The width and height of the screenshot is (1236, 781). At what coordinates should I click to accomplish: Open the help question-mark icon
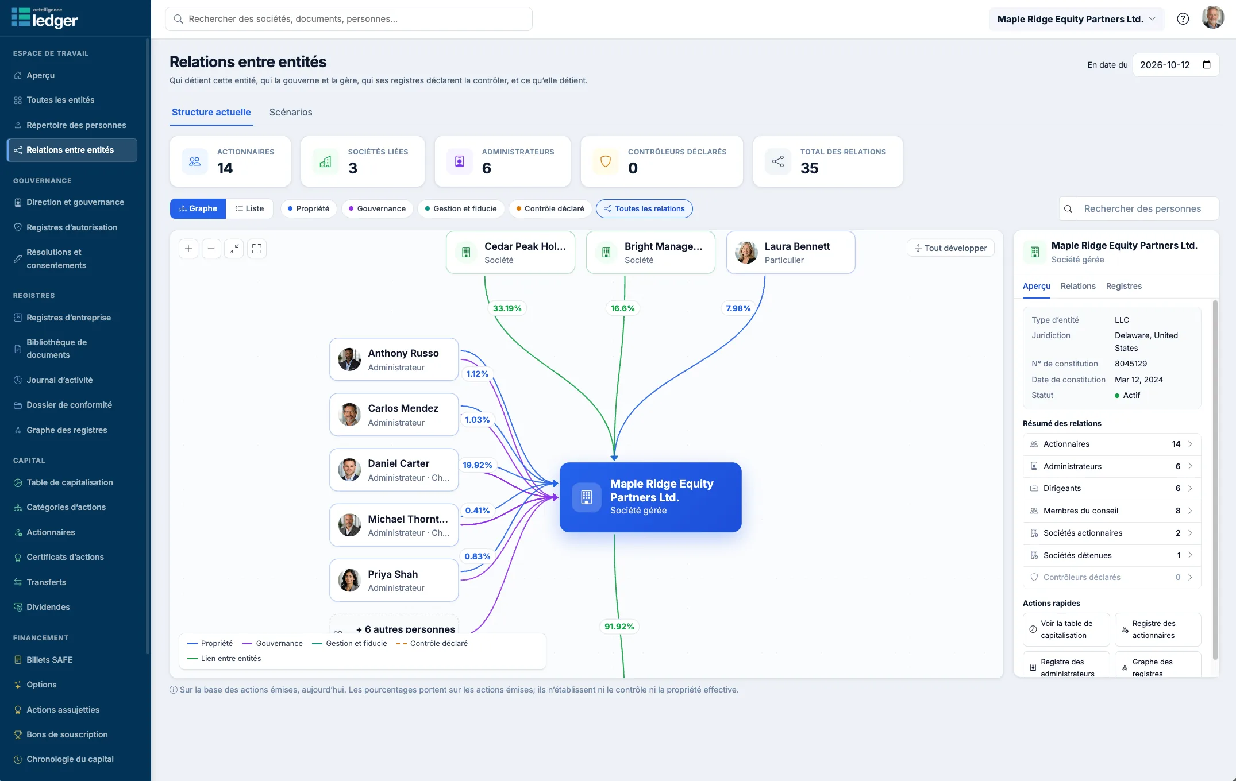click(1183, 19)
